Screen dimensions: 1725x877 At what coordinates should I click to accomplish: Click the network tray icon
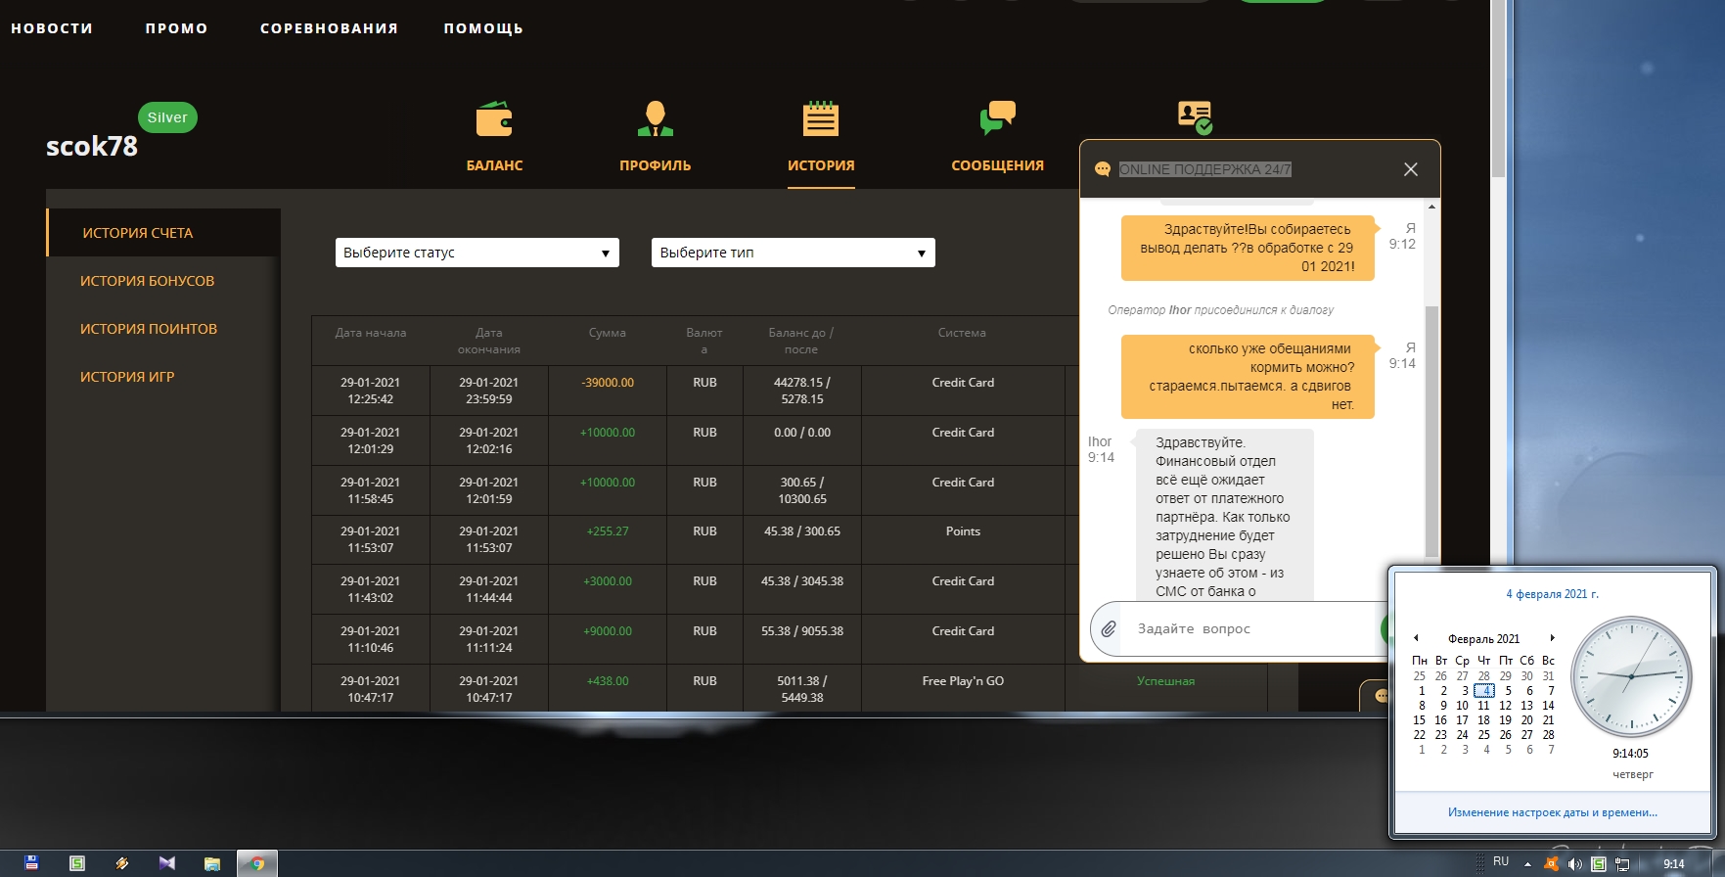tap(1622, 864)
